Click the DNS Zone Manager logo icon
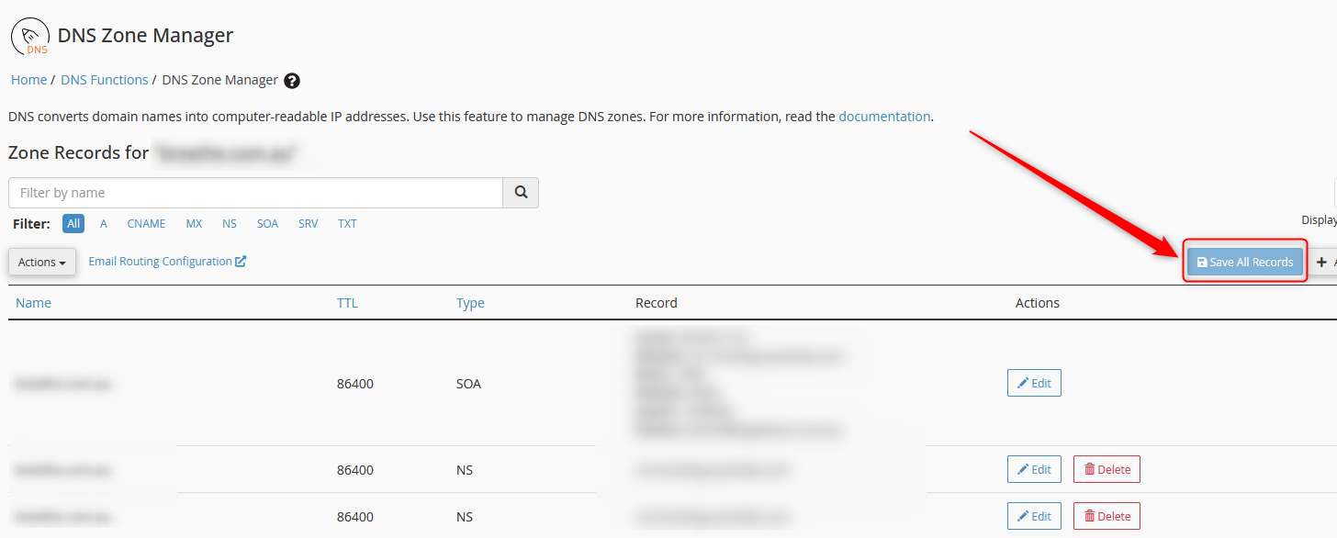Screen dimensions: 1337x538 (x=29, y=37)
